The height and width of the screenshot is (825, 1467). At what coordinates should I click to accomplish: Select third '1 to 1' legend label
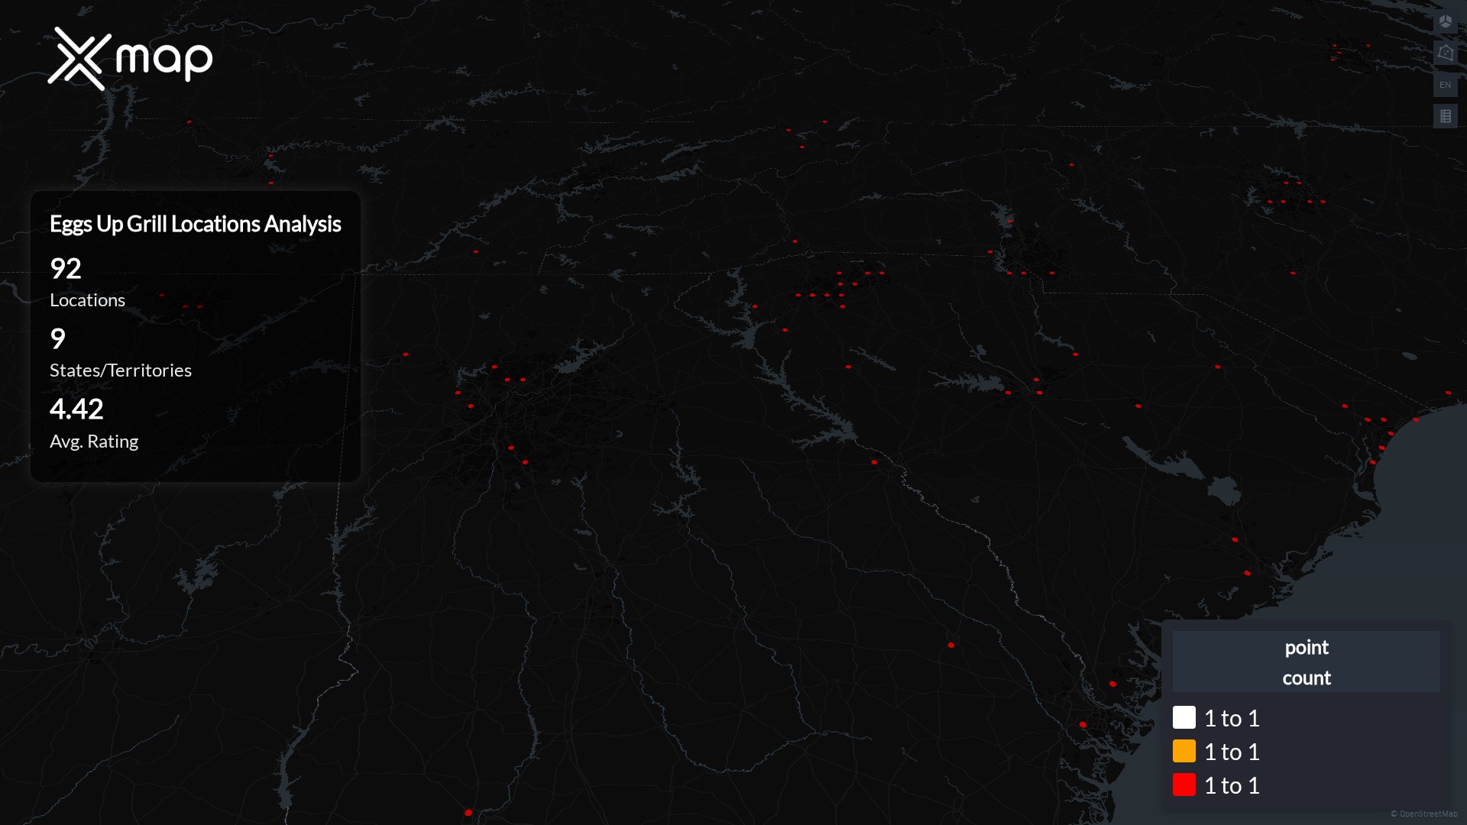pos(1232,785)
